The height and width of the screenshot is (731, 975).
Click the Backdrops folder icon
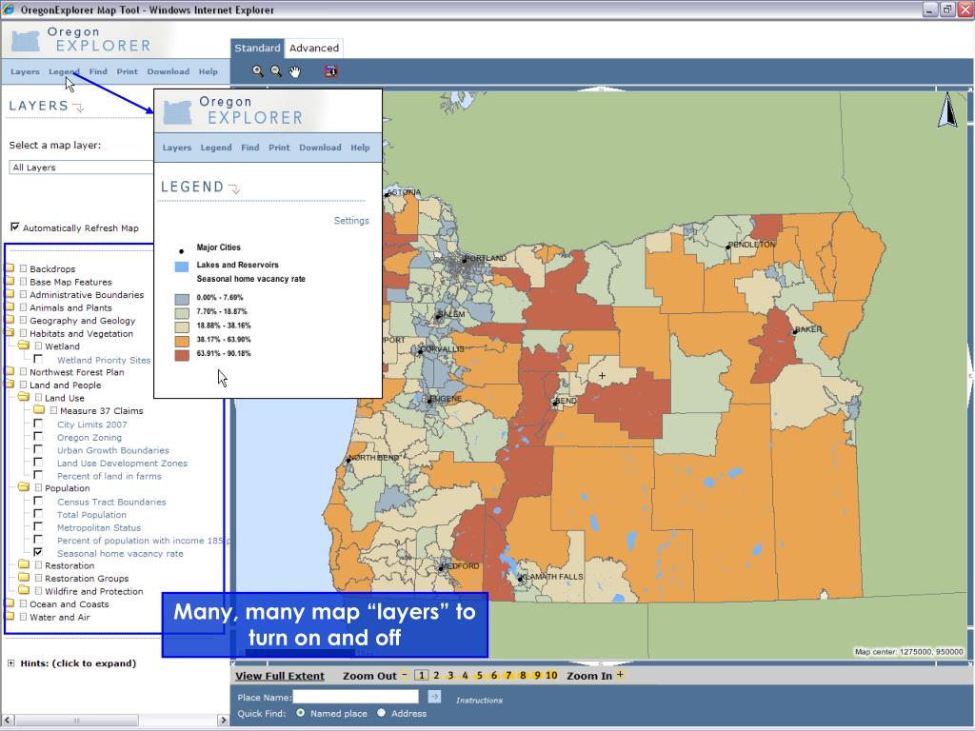[10, 268]
